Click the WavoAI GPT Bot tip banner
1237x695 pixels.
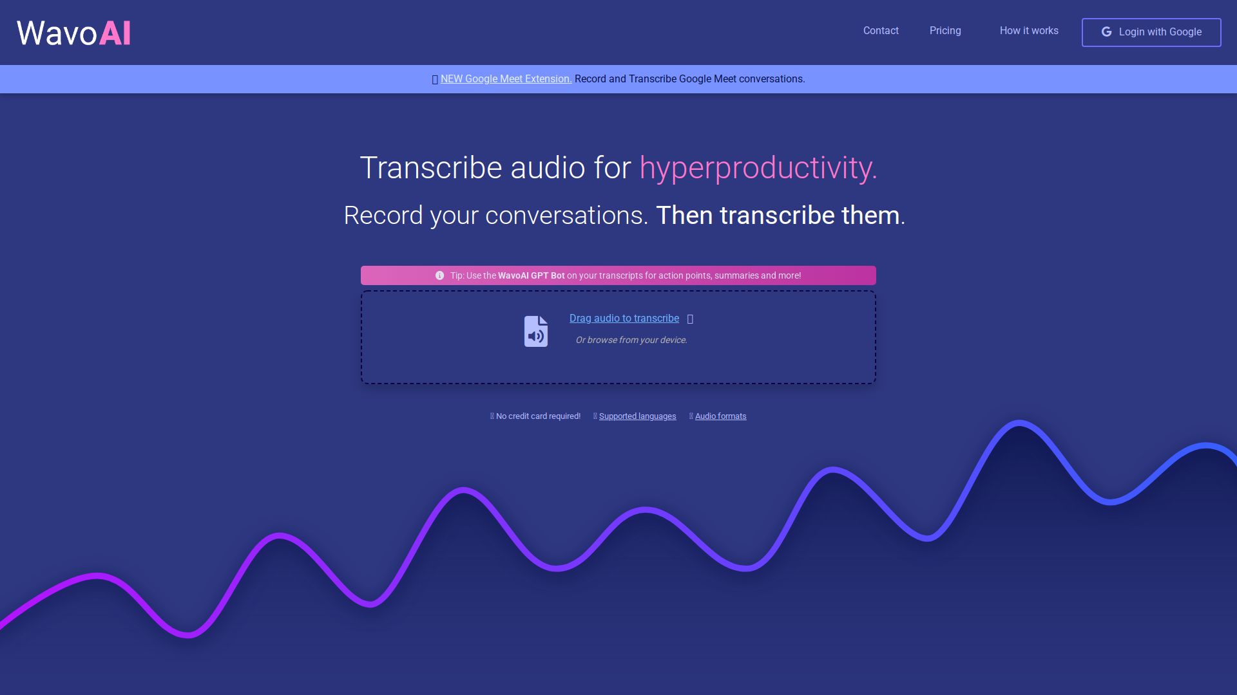pos(618,275)
